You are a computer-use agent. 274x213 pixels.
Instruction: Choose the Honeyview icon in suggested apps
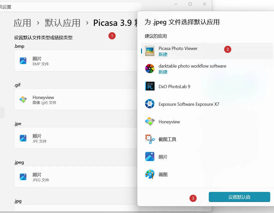(150, 121)
